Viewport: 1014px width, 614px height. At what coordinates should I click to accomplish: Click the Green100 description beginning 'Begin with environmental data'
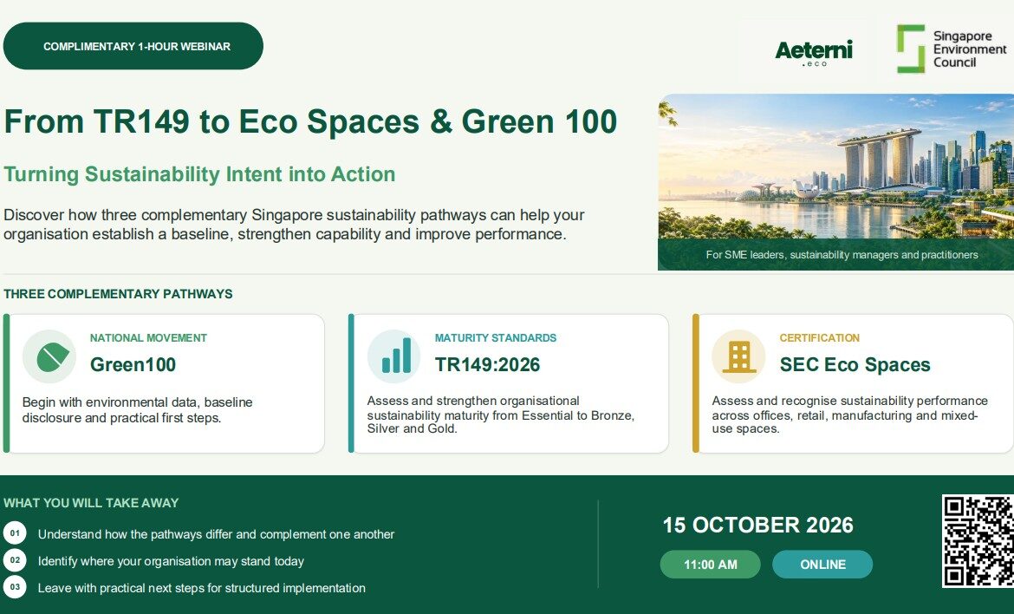[x=137, y=409]
